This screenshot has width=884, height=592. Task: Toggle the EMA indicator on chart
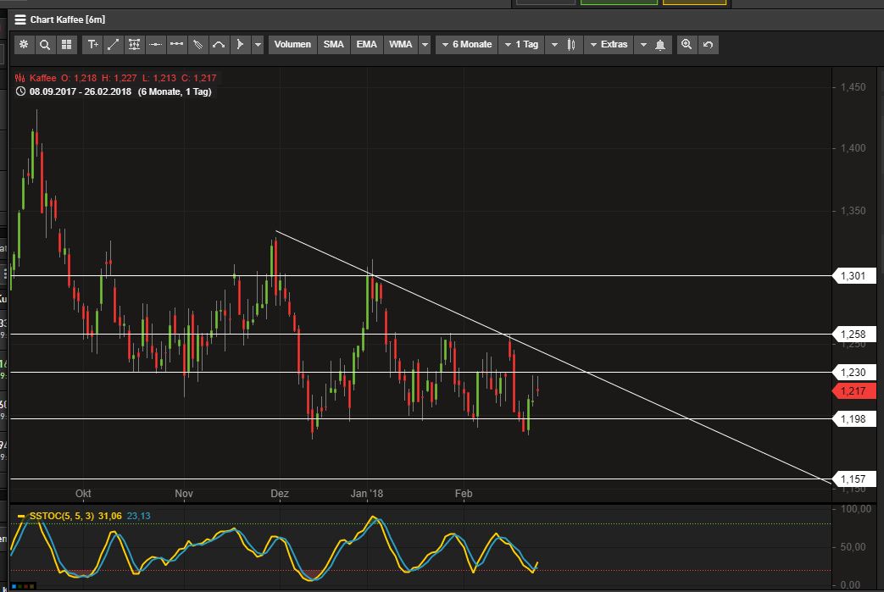pos(366,44)
